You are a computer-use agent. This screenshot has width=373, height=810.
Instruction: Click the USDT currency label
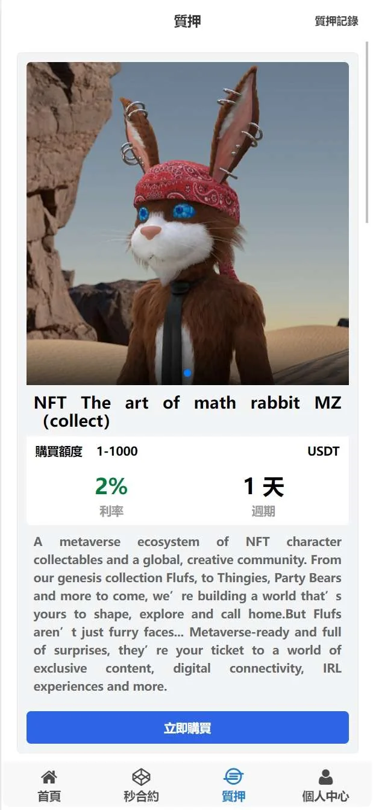[x=324, y=451]
